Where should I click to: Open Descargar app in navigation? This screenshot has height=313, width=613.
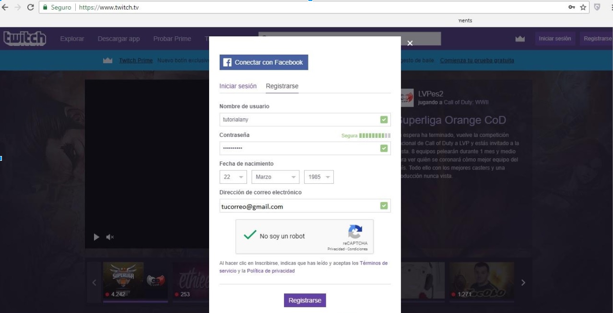point(118,39)
